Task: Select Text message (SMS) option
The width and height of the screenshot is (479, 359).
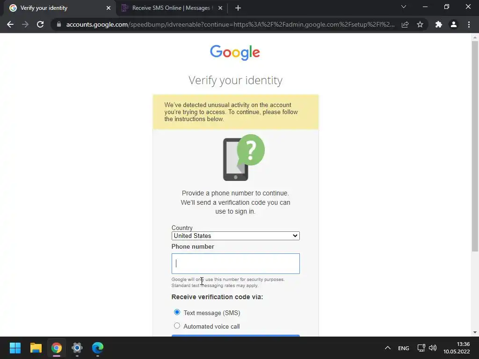Action: pos(177,312)
